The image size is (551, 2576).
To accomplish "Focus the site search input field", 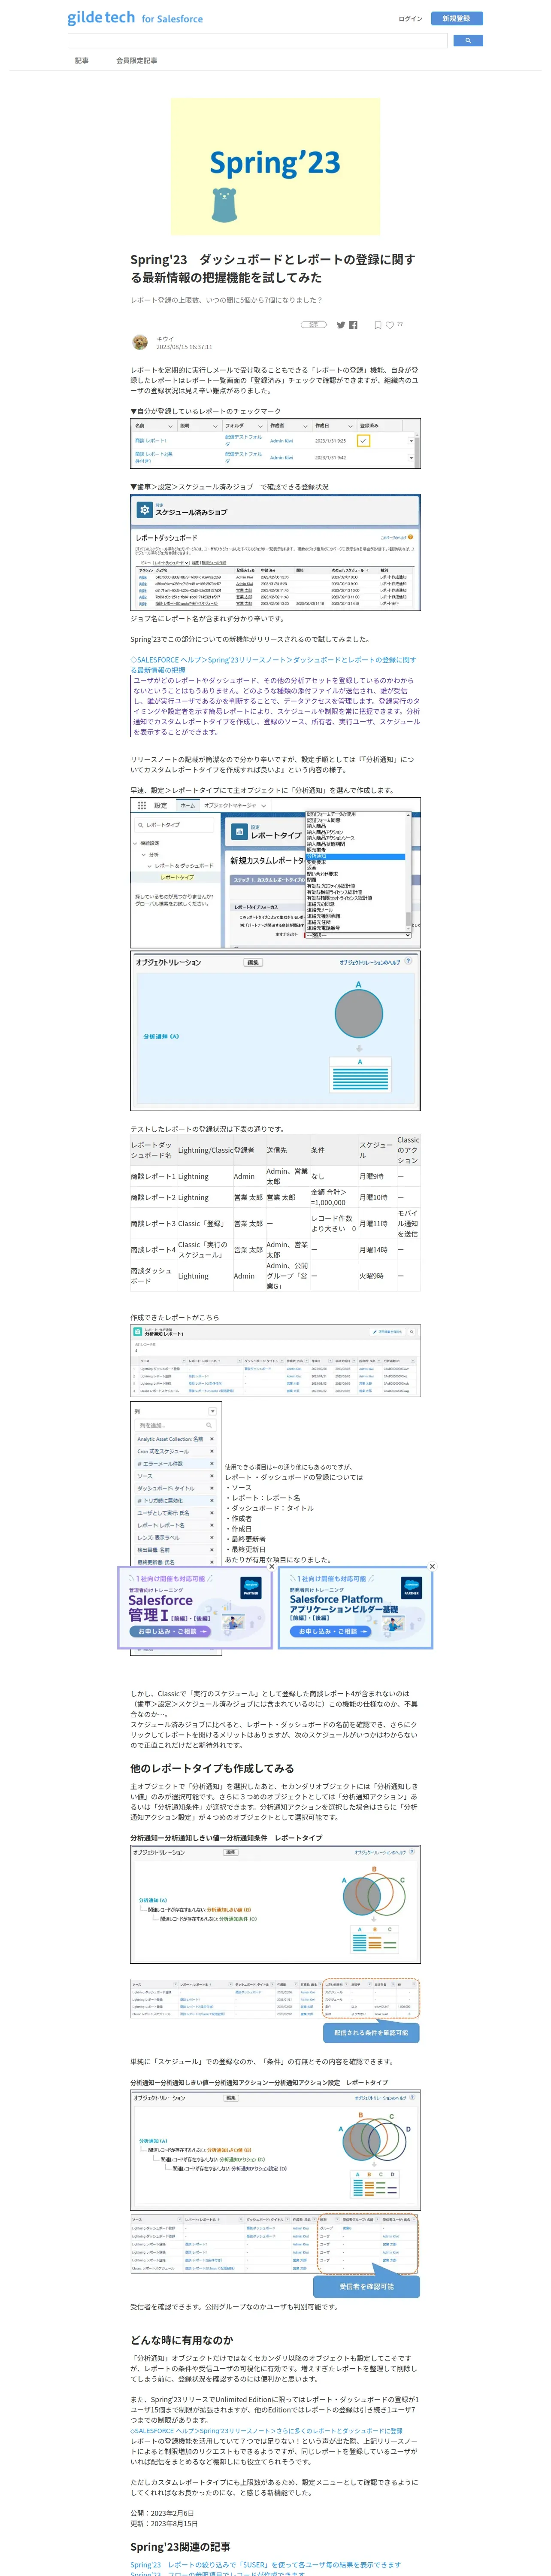I will (257, 41).
